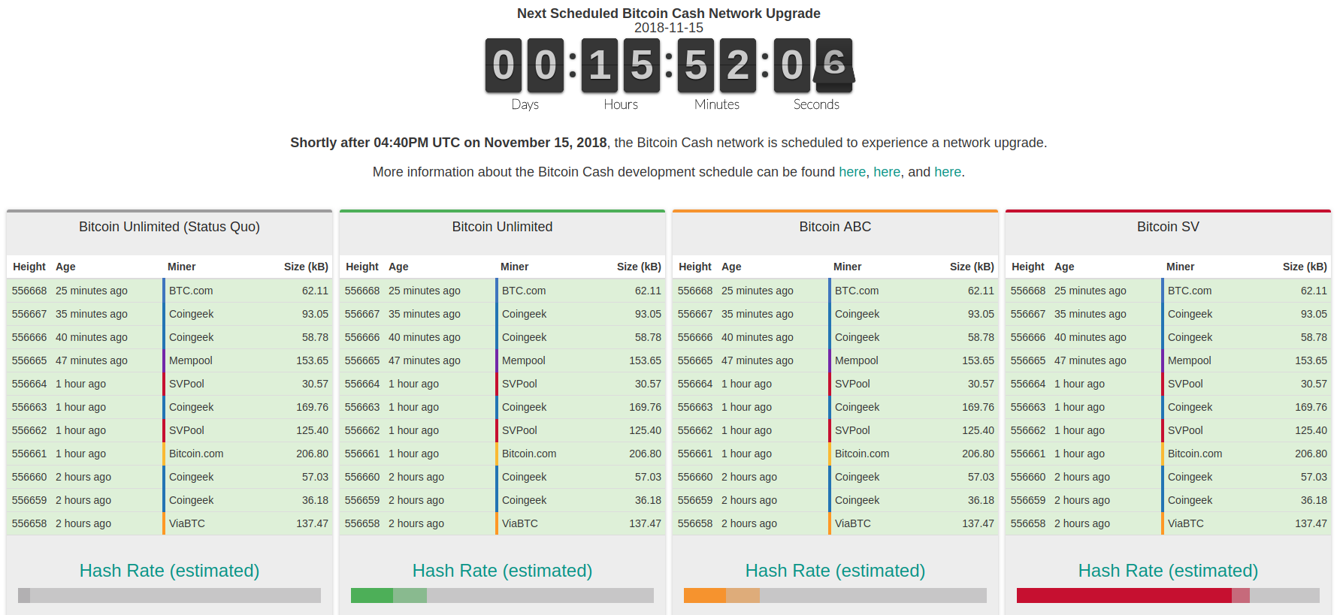Click the Height column header in Status Quo panel
The image size is (1343, 615).
click(x=29, y=267)
